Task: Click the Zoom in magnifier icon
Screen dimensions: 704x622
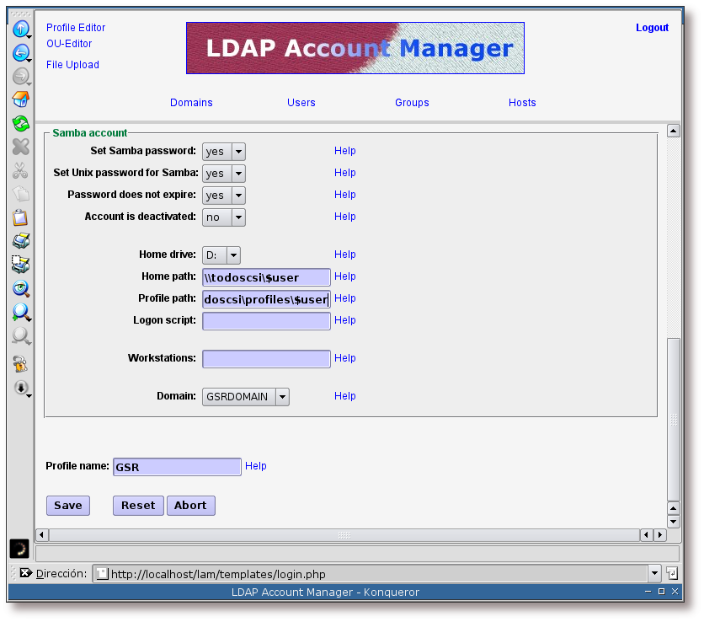Action: pos(20,312)
